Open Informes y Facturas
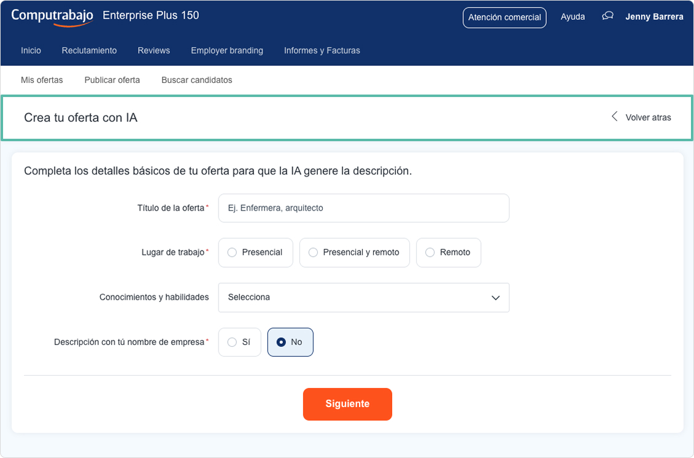Screen dimensions: 694x458 point(322,50)
